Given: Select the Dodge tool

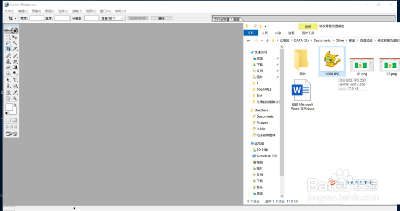Looking at the screenshot, I should 15,73.
